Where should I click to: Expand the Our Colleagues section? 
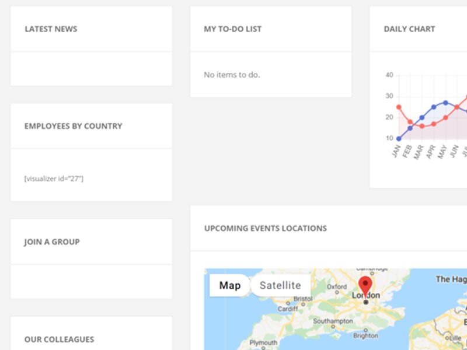58,339
